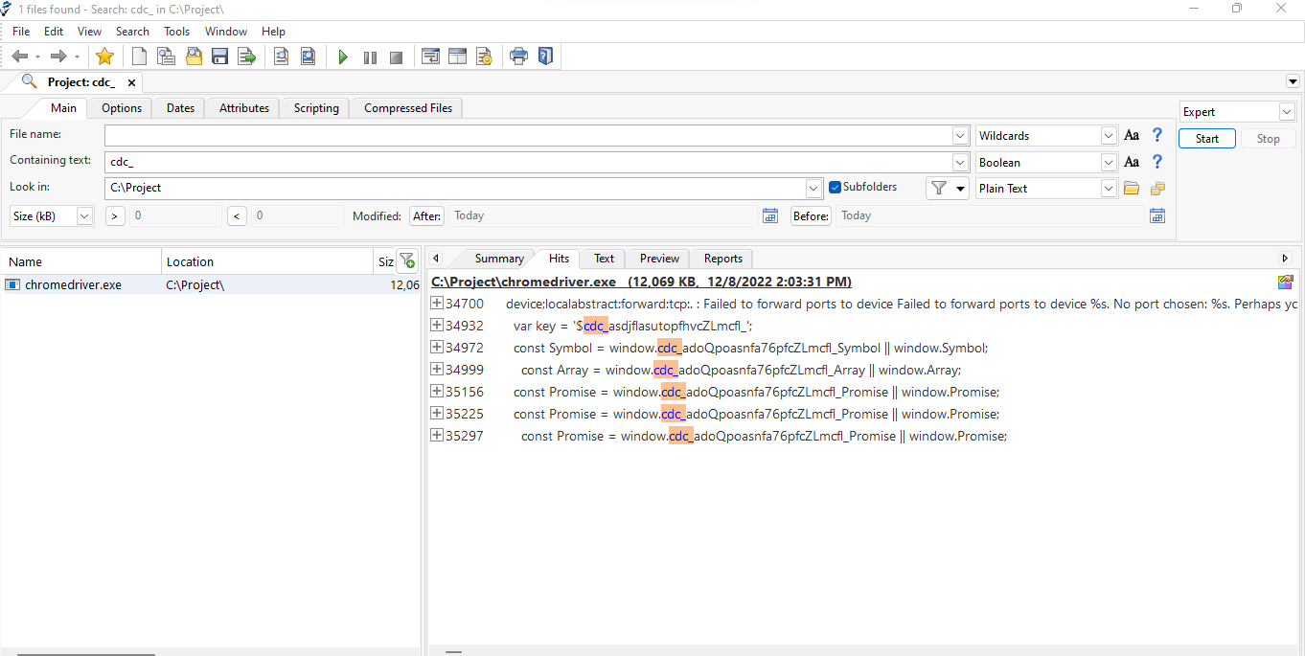Toggle the size less-than button
Image resolution: width=1305 pixels, height=656 pixels.
point(238,216)
